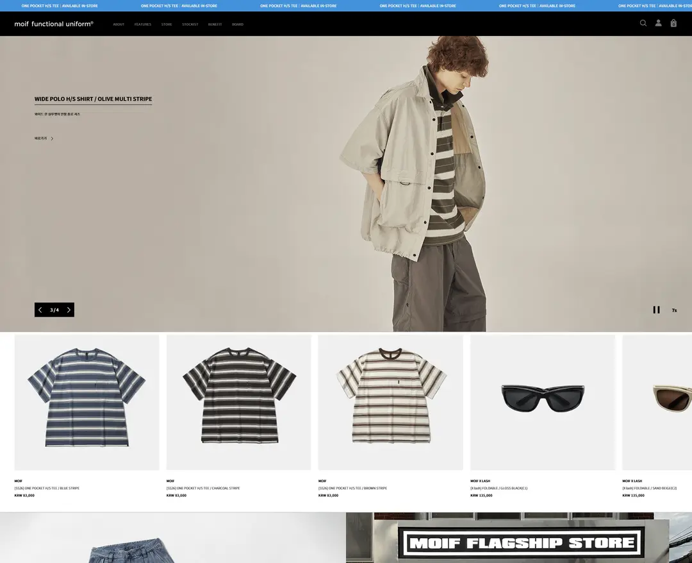This screenshot has height=563, width=692.
Task: Open Brown Stripe tee product image
Action: click(391, 402)
